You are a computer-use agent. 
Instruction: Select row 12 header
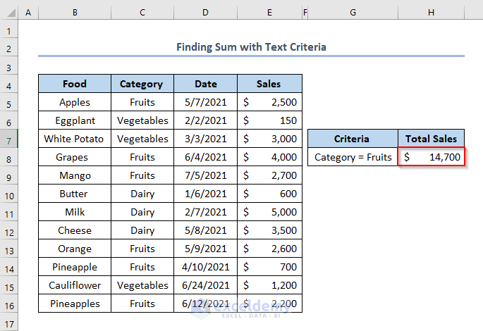coord(8,230)
